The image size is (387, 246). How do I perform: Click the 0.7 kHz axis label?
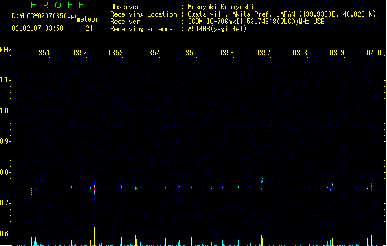click(x=5, y=203)
